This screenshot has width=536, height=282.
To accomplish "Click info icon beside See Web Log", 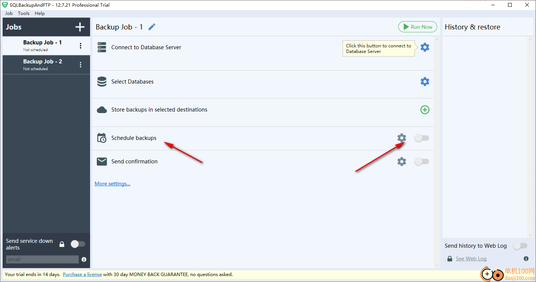I will (526, 258).
